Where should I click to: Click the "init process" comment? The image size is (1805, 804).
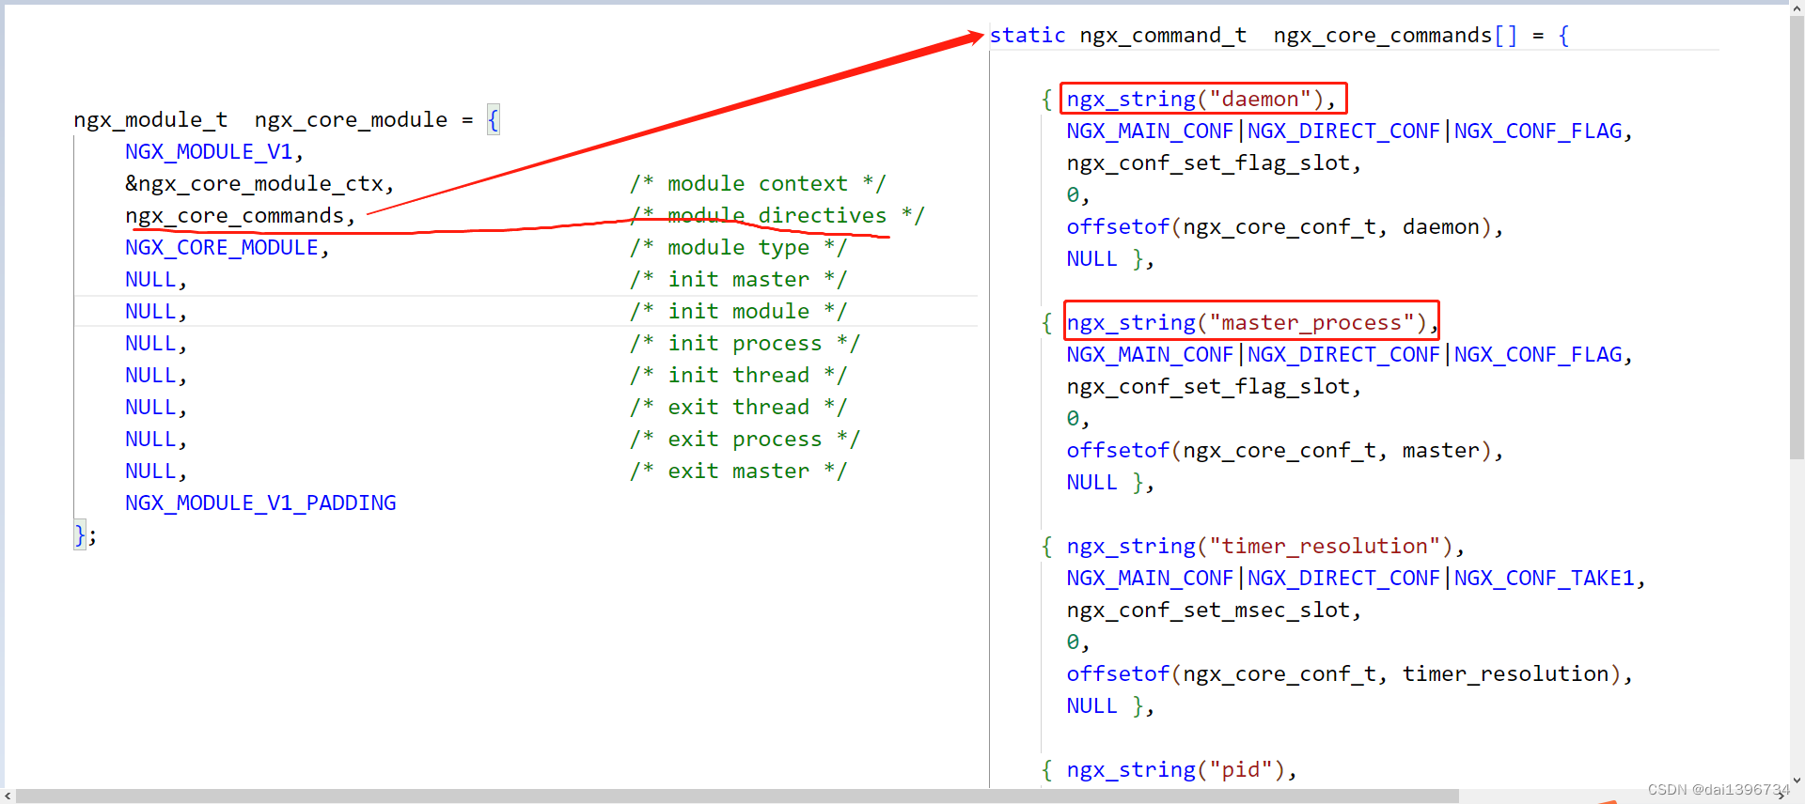745,344
